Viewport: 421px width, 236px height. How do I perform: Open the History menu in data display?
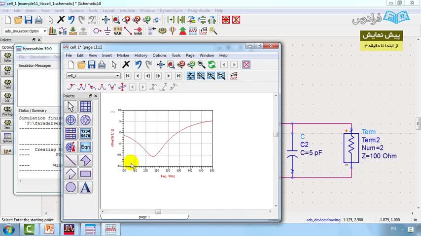(140, 55)
